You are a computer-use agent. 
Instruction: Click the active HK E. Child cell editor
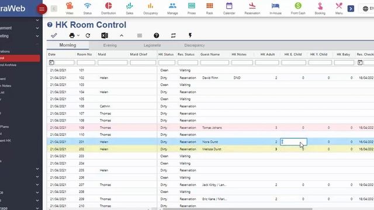pyautogui.click(x=293, y=142)
